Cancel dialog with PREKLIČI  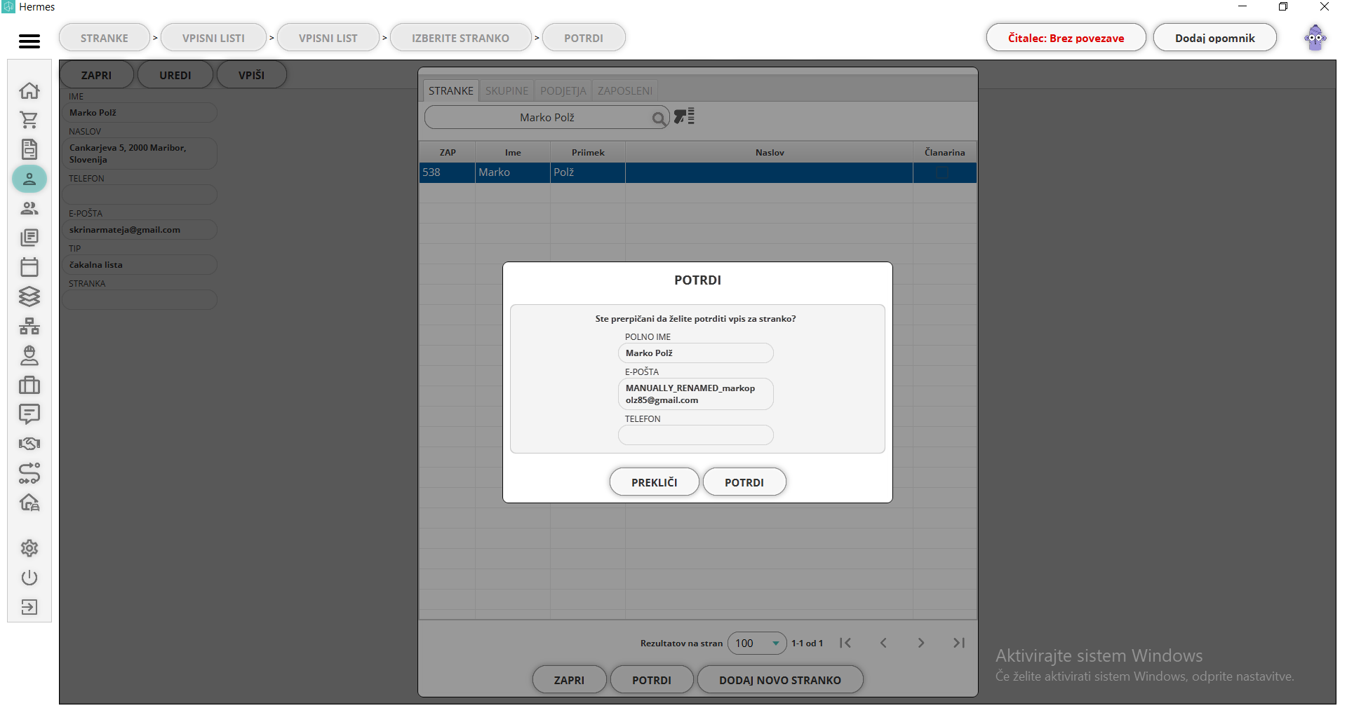[654, 482]
